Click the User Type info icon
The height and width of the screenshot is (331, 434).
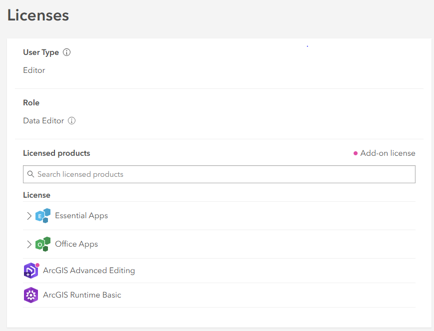coord(67,52)
